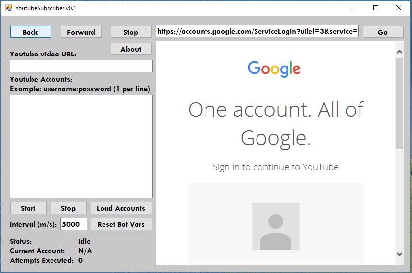Image resolution: width=412 pixels, height=273 pixels.
Task: Click the Interval value field showing 5000
Action: pos(74,224)
